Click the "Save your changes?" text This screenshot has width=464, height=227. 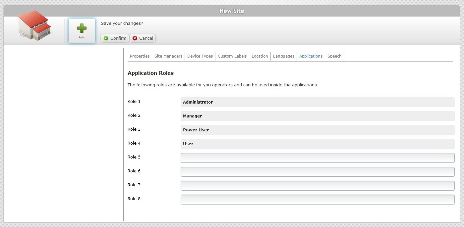[x=122, y=23]
